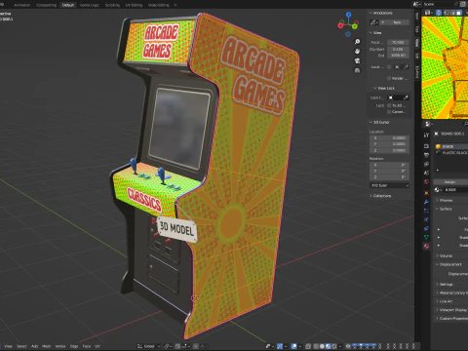Image resolution: width=468 pixels, height=351 pixels.
Task: Open the Render properties tab icon
Action: (x=426, y=146)
